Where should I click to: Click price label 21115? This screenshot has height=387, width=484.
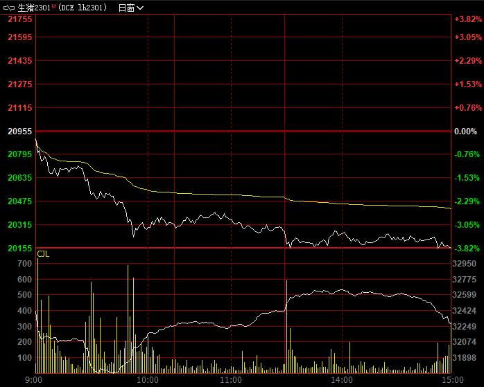coord(20,108)
